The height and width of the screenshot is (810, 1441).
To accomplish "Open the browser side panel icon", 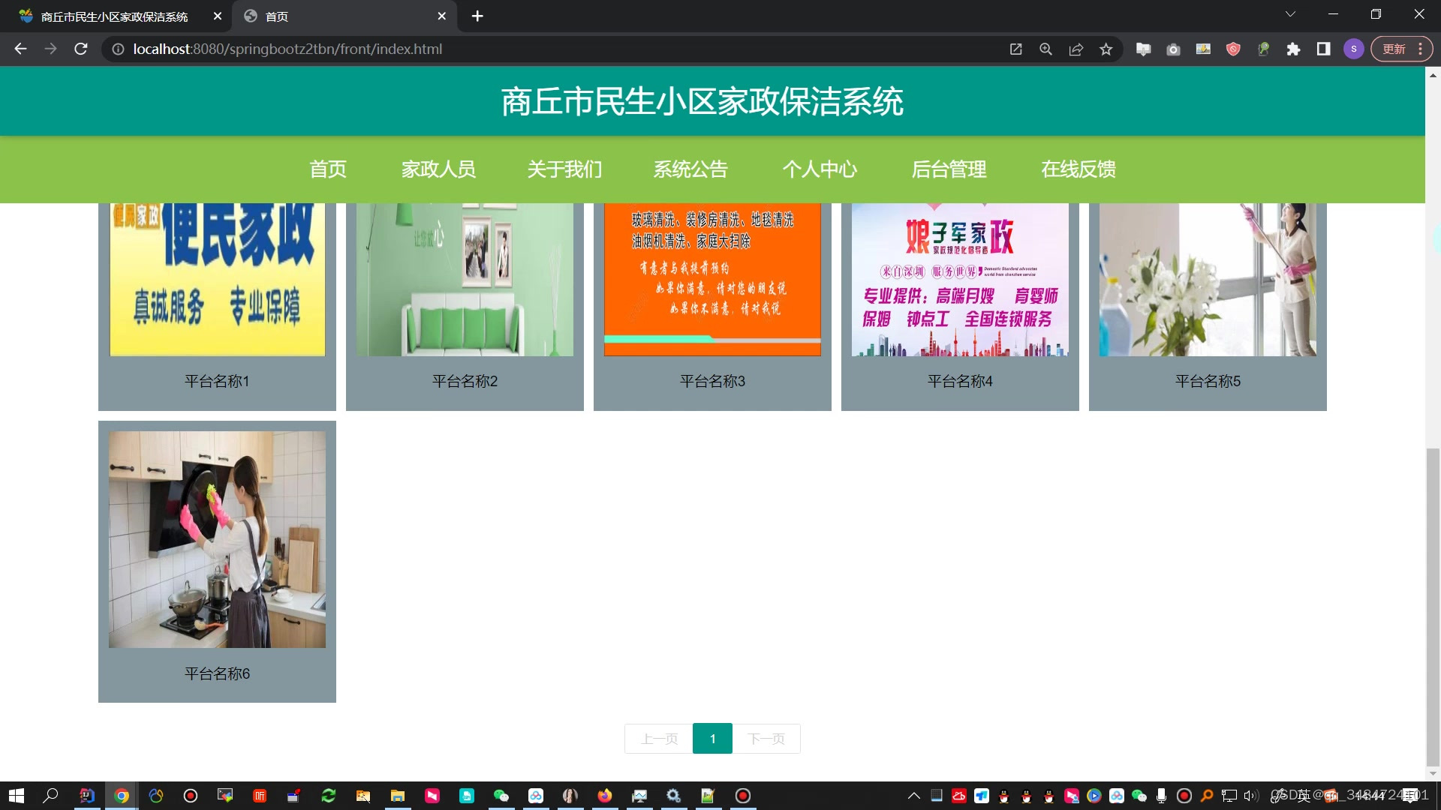I will (x=1323, y=49).
